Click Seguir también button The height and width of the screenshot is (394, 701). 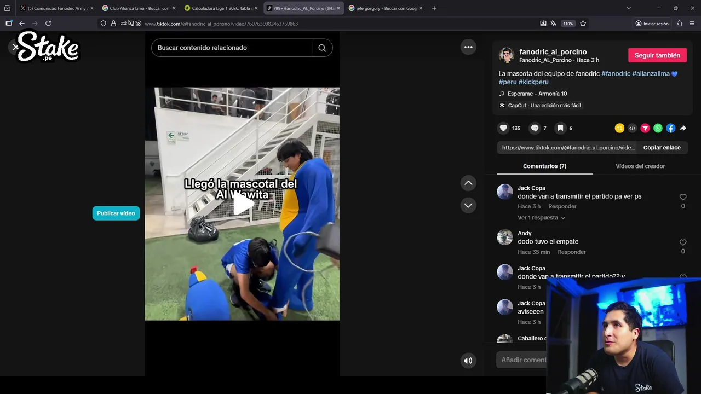[x=657, y=55]
